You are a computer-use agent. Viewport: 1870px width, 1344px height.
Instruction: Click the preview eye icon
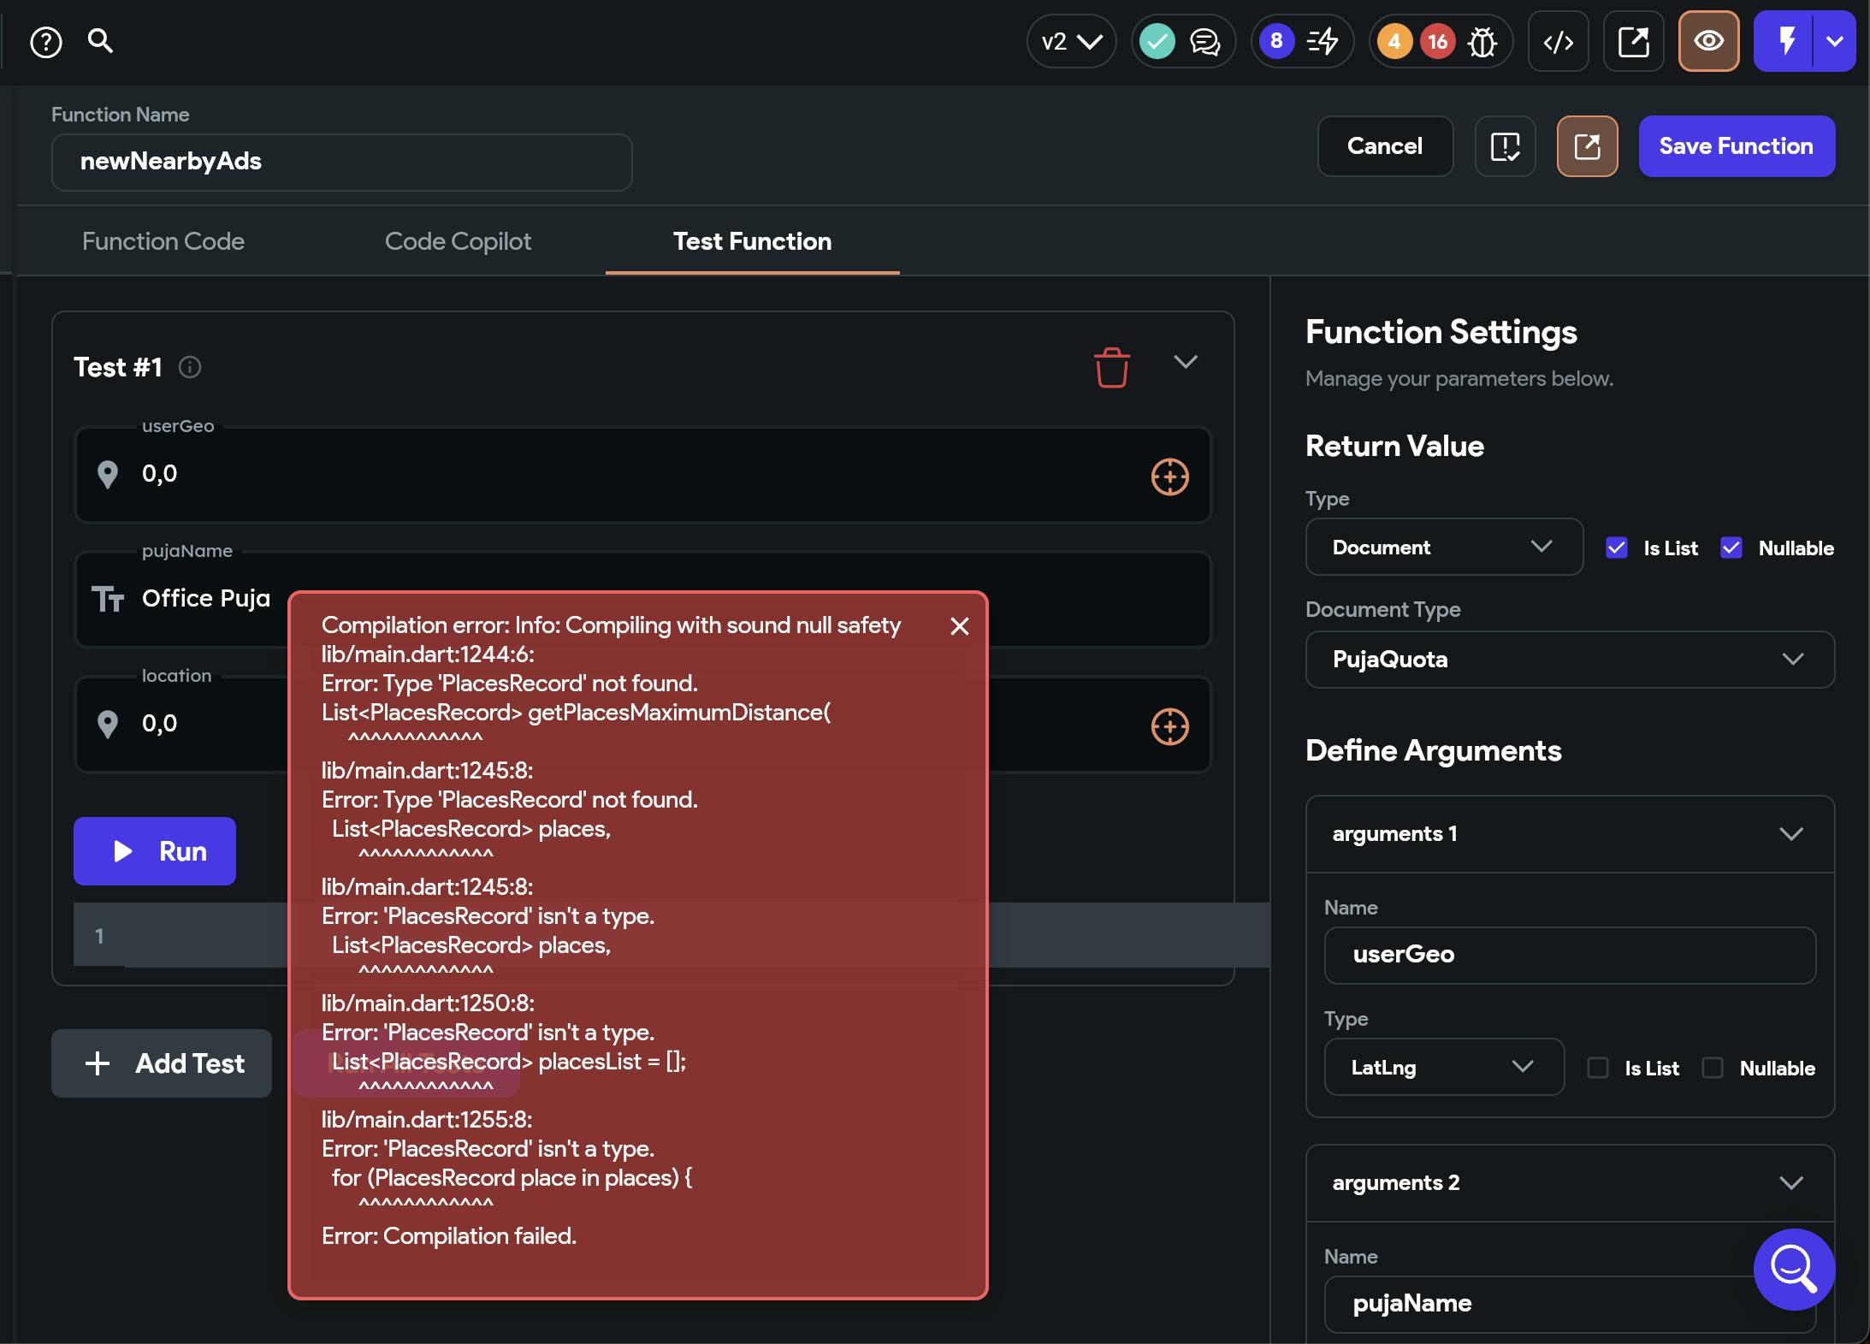pyautogui.click(x=1708, y=41)
